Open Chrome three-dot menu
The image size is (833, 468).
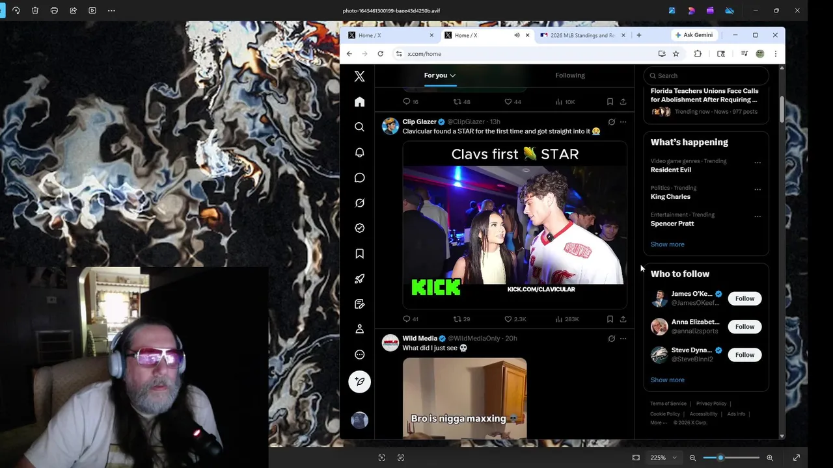[775, 54]
